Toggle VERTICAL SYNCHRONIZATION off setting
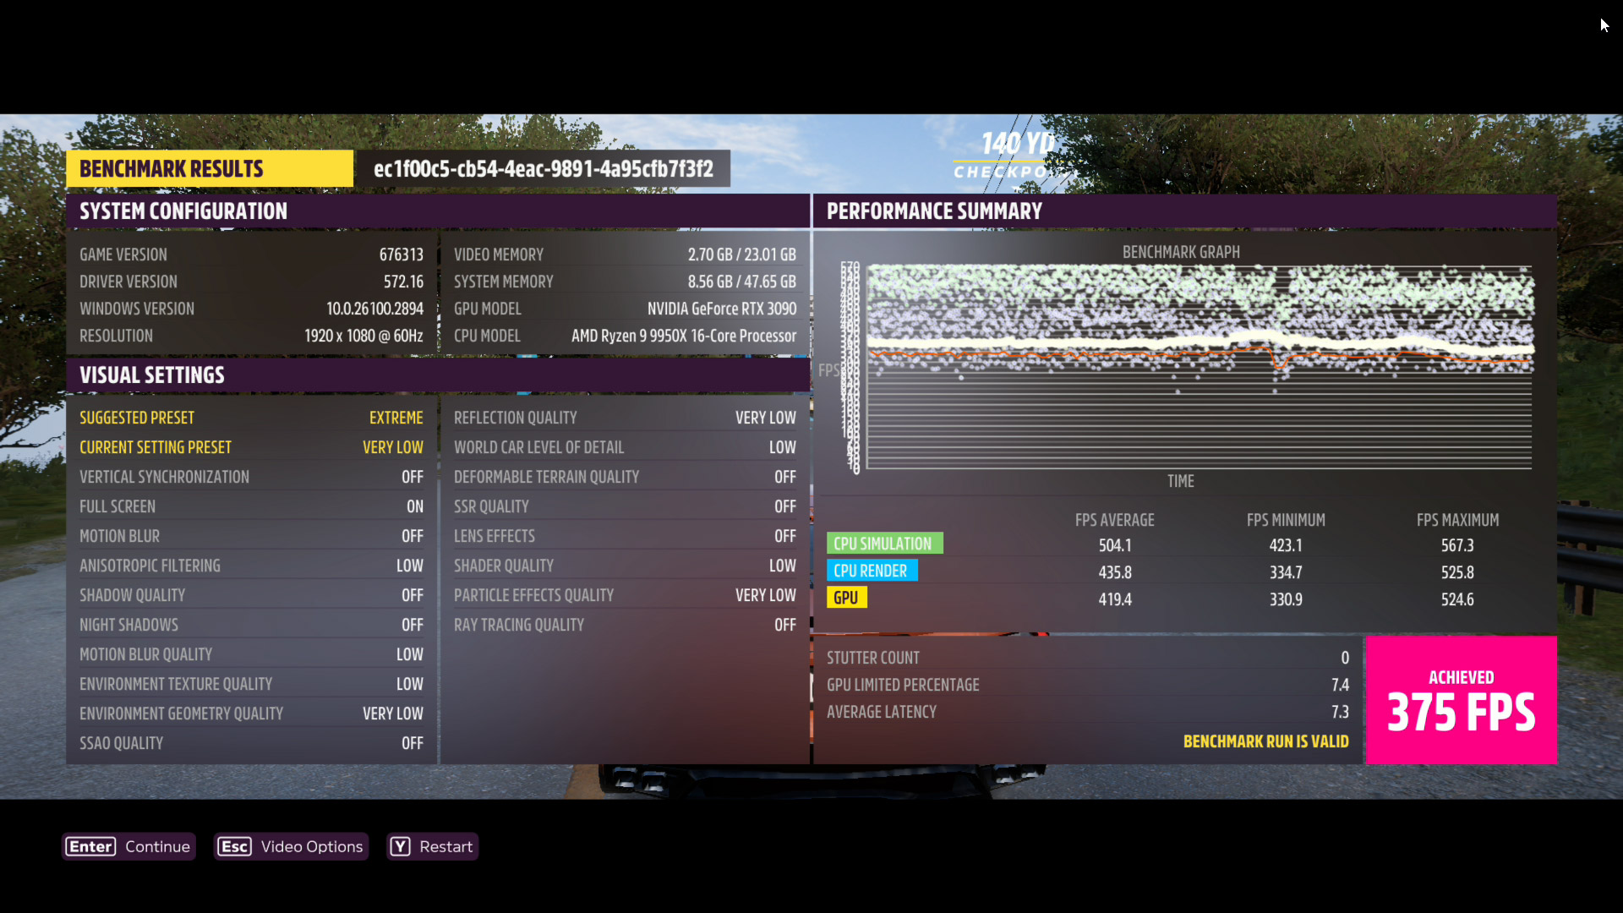Image resolution: width=1623 pixels, height=913 pixels. point(413,476)
